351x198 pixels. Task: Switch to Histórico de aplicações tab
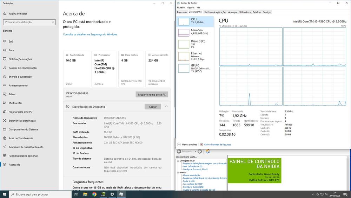tap(215, 12)
